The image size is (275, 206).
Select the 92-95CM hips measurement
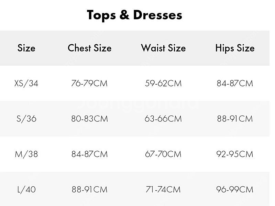point(235,154)
